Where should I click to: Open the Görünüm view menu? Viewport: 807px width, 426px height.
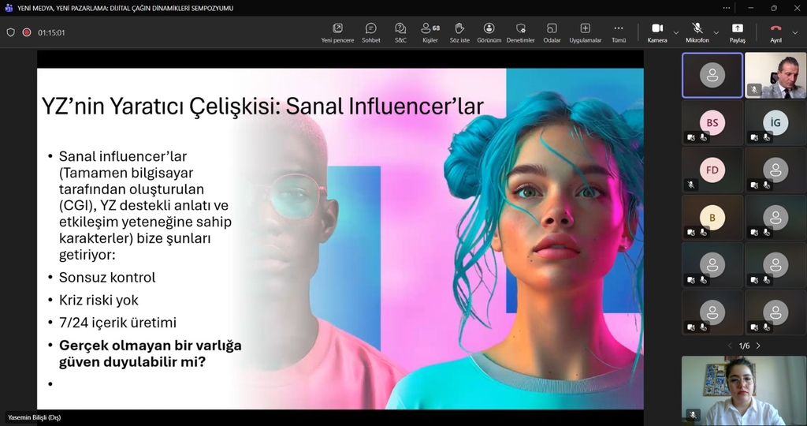click(x=489, y=32)
